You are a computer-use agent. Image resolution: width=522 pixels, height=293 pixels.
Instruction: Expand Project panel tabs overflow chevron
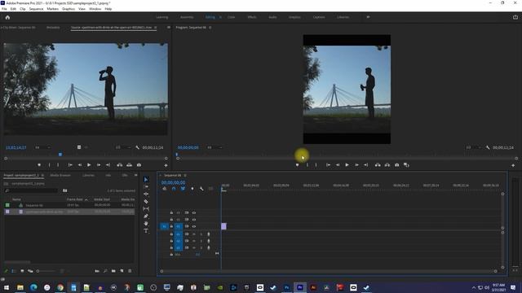135,175
